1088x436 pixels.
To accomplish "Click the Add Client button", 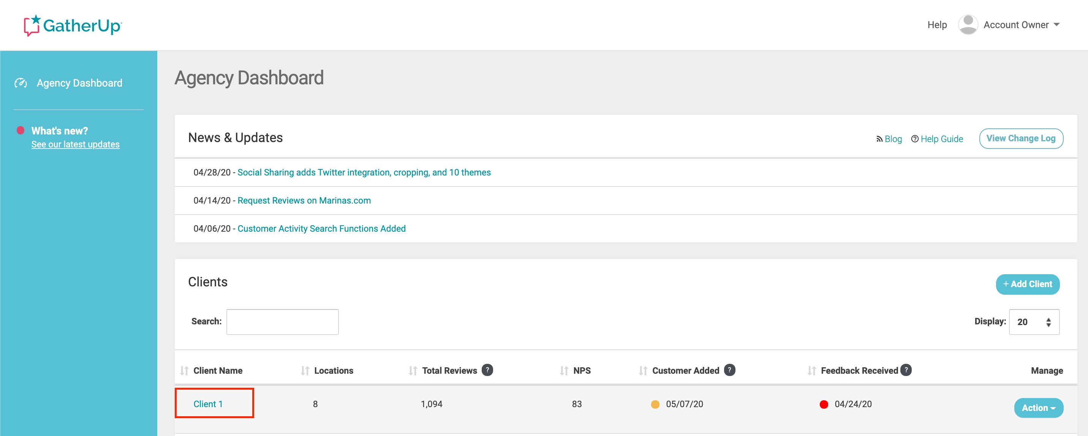I will (x=1028, y=284).
